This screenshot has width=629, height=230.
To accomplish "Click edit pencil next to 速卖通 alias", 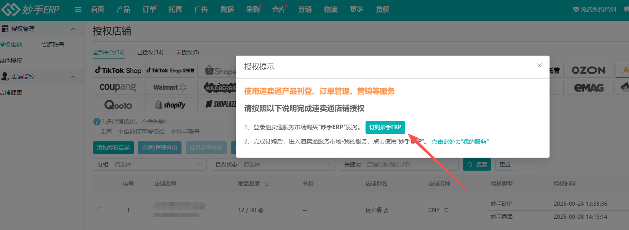I will 386,210.
